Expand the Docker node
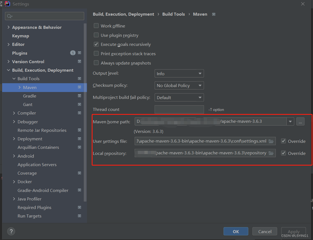Screen dimensions: 313x240 click(x=14, y=182)
